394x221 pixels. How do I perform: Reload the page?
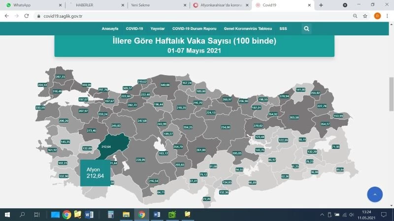(28, 16)
